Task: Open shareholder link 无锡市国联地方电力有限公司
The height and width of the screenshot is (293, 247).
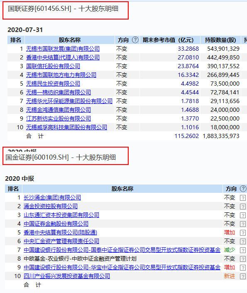Action: [61, 75]
